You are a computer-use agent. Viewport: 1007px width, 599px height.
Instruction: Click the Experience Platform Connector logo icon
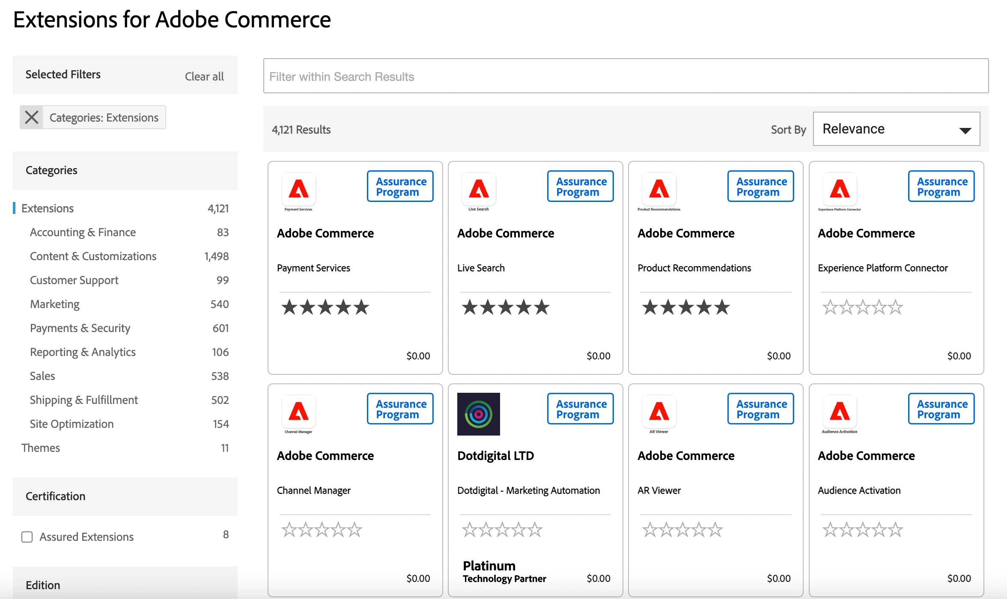point(840,189)
